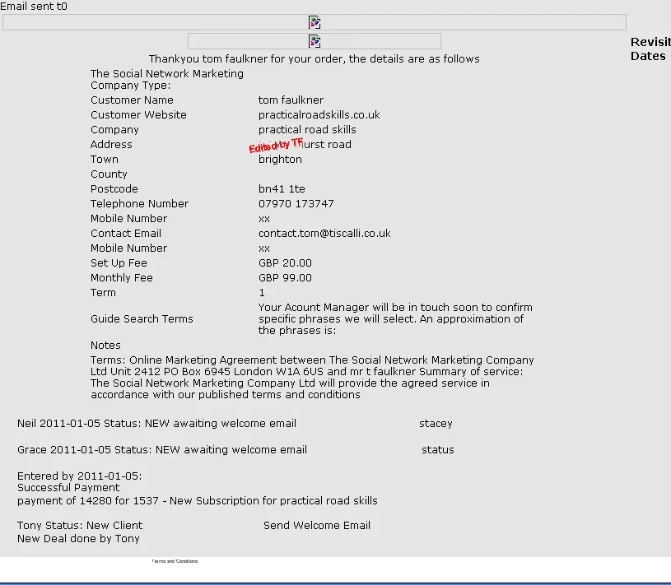Click the 'Telephone Number' label
Viewport: 671px width, 585px height.
(139, 204)
